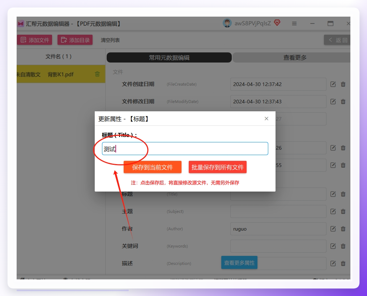The image size is (367, 296).
Task: Delete the 作者 (Author) property
Action: tap(343, 229)
